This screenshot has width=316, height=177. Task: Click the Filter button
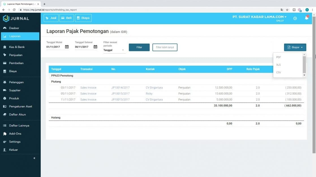click(139, 47)
